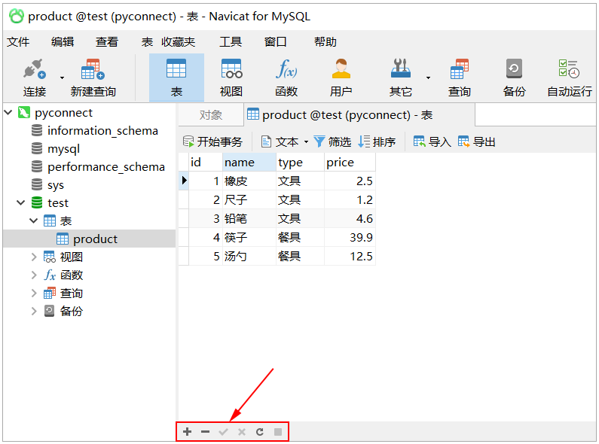Screen dimensions: 599x444
Task: Delete record with the minus icon
Action: pos(205,431)
